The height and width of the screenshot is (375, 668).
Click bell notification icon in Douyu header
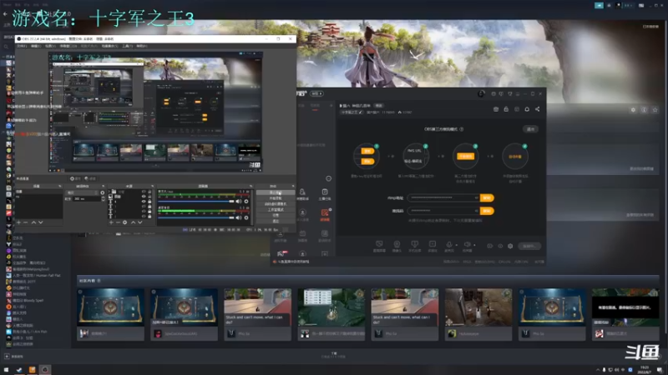click(x=527, y=109)
